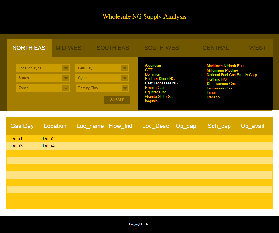
Task: Click the Wholesale NG Supply Analysis title
Action: coord(145,16)
